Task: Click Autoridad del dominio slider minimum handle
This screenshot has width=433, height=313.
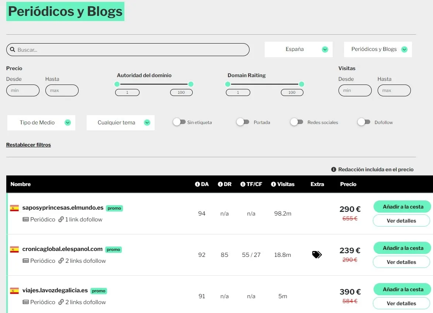Action: click(x=117, y=84)
